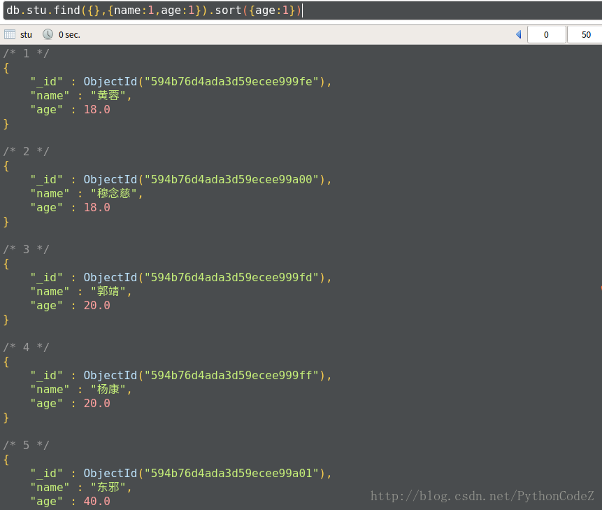Click the name value "郭靖"
This screenshot has width=602, height=510.
108,292
